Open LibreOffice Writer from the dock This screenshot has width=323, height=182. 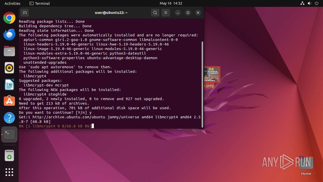click(9, 85)
